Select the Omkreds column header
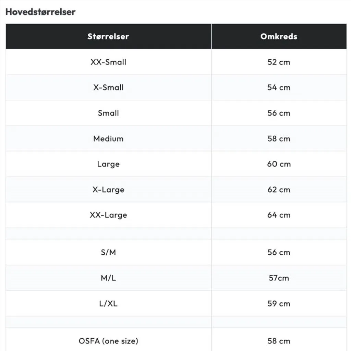 point(279,36)
